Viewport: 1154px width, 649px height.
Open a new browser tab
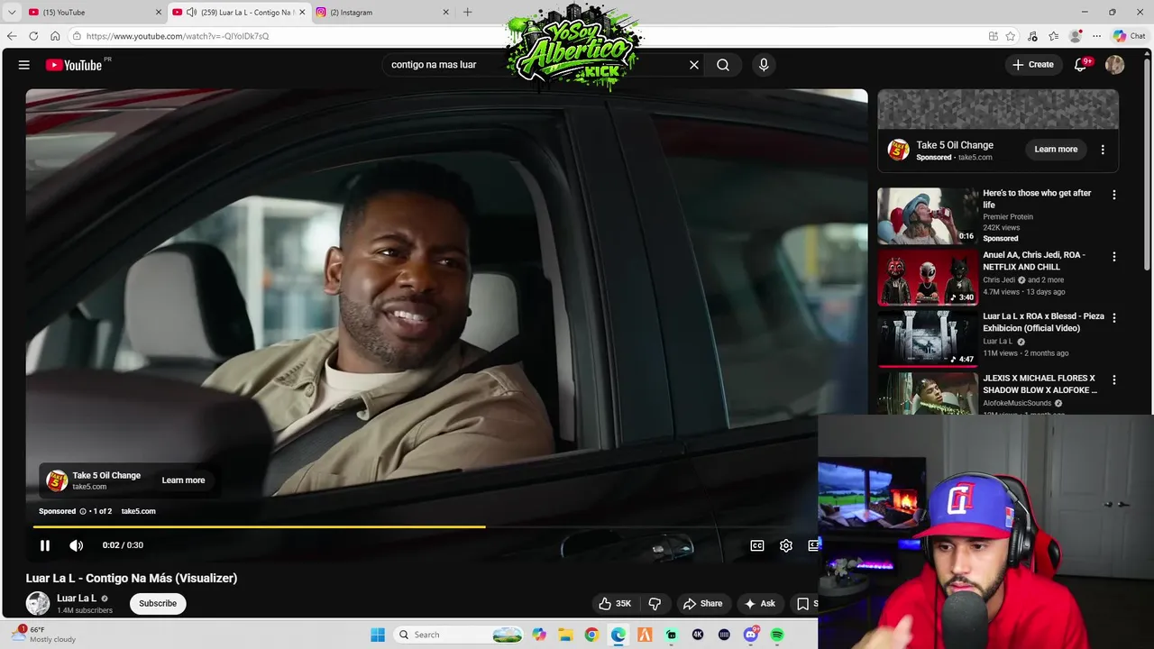point(467,13)
